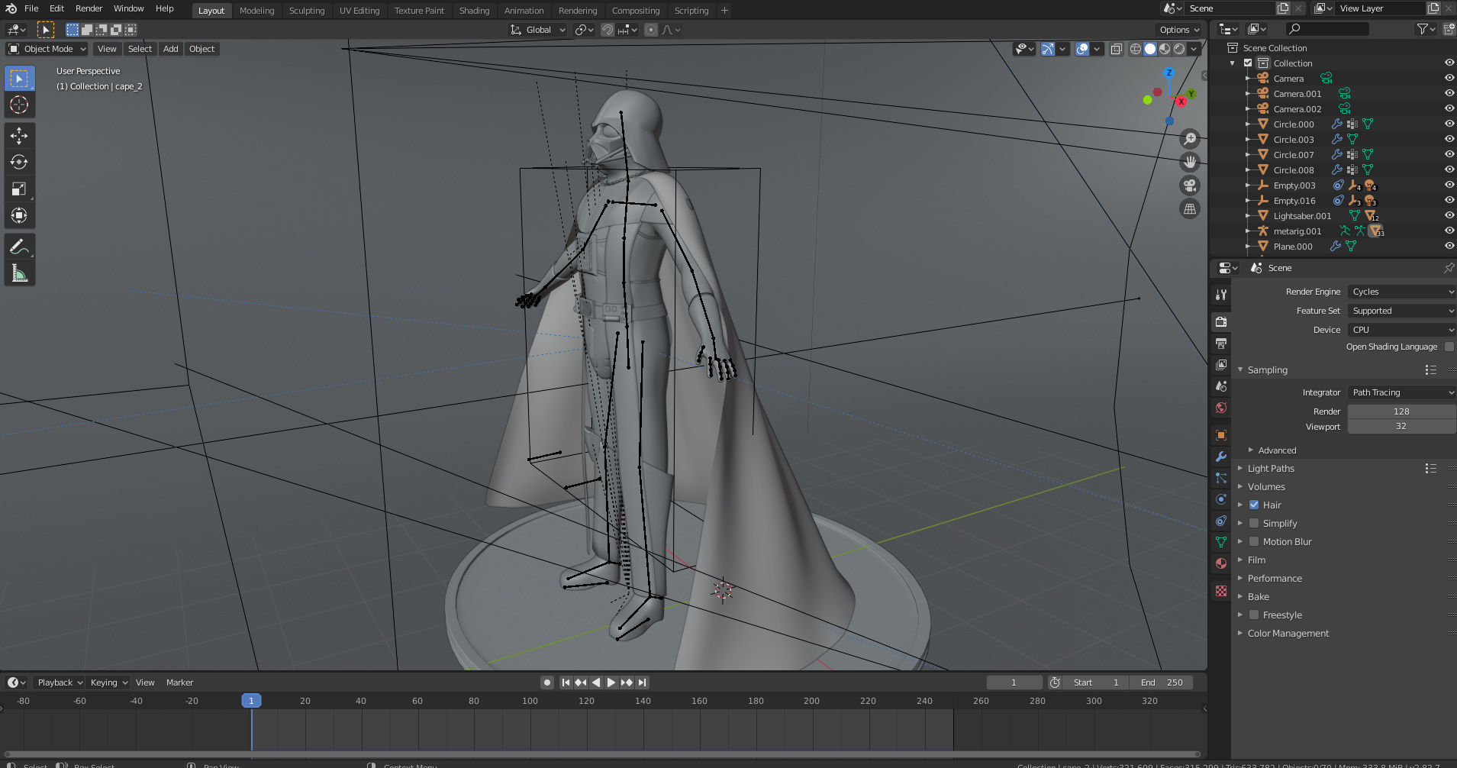
Task: Switch to rendered viewport shading
Action: click(1179, 49)
